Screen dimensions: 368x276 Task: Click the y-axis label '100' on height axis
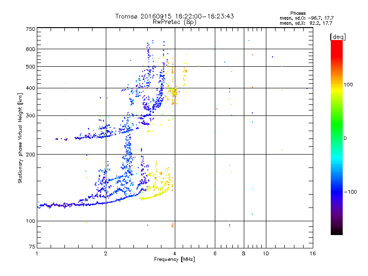click(x=30, y=221)
